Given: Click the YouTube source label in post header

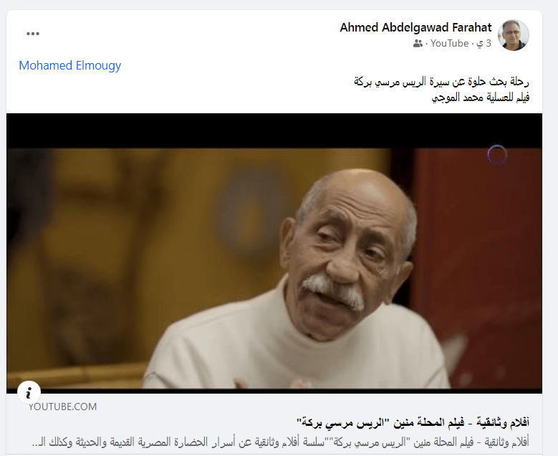Looking at the screenshot, I should [449, 44].
